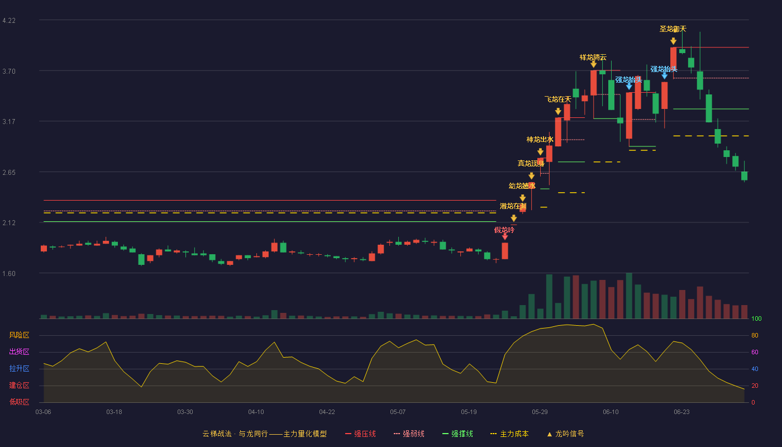
Task: Click the orange 80 indicator axis label
Action: point(755,336)
